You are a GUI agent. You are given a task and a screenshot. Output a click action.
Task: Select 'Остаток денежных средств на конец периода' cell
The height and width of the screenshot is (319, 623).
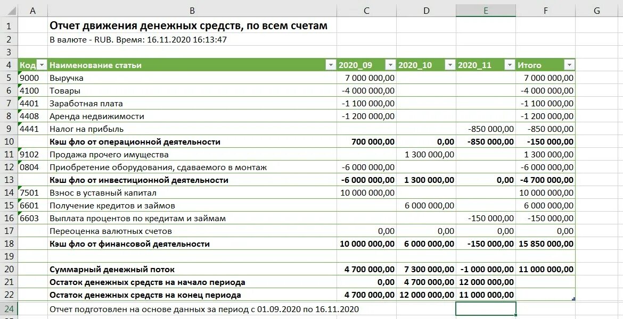click(x=192, y=295)
